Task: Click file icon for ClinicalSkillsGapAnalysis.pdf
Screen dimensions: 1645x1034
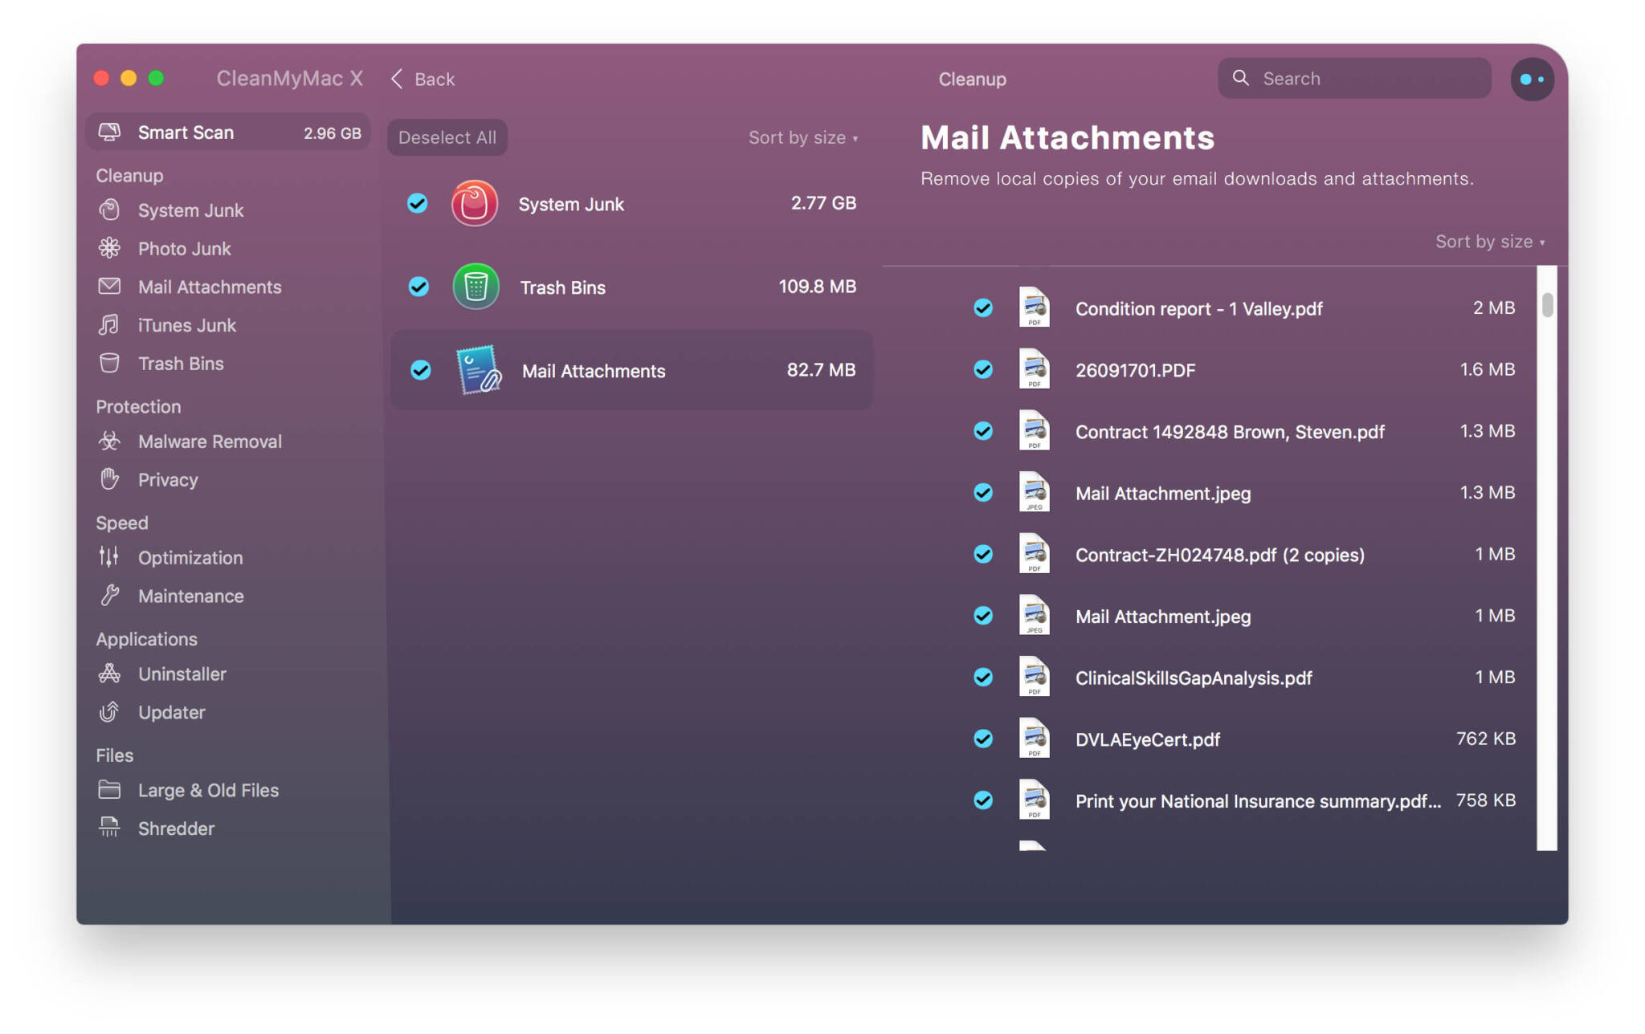Action: click(1034, 677)
